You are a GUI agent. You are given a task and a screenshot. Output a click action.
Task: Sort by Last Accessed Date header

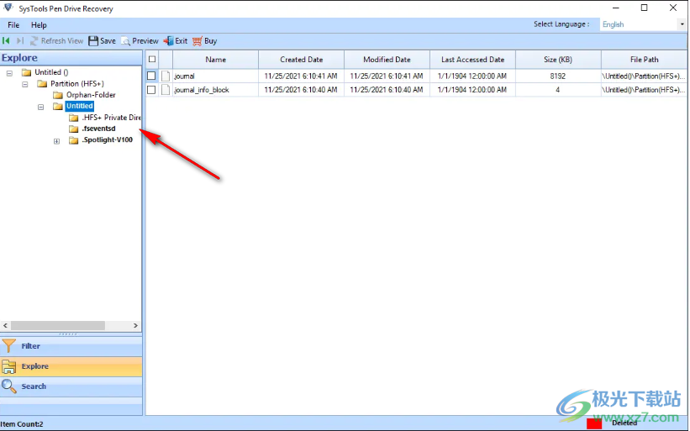pyautogui.click(x=472, y=60)
